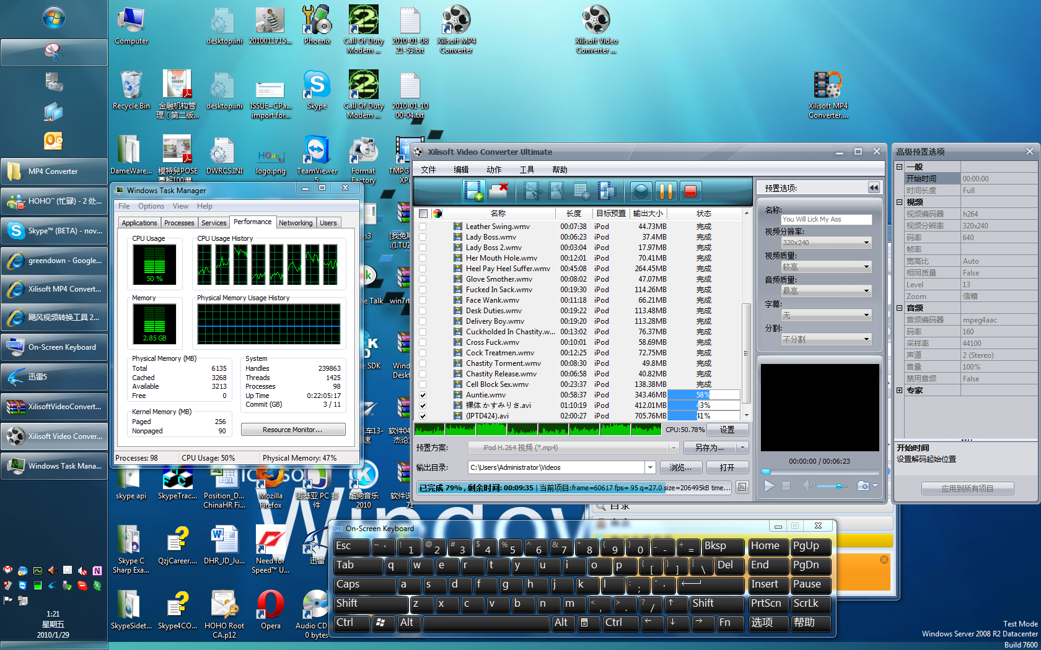This screenshot has width=1041, height=650.
Task: Click the 另存为 save-as button
Action: pos(709,448)
